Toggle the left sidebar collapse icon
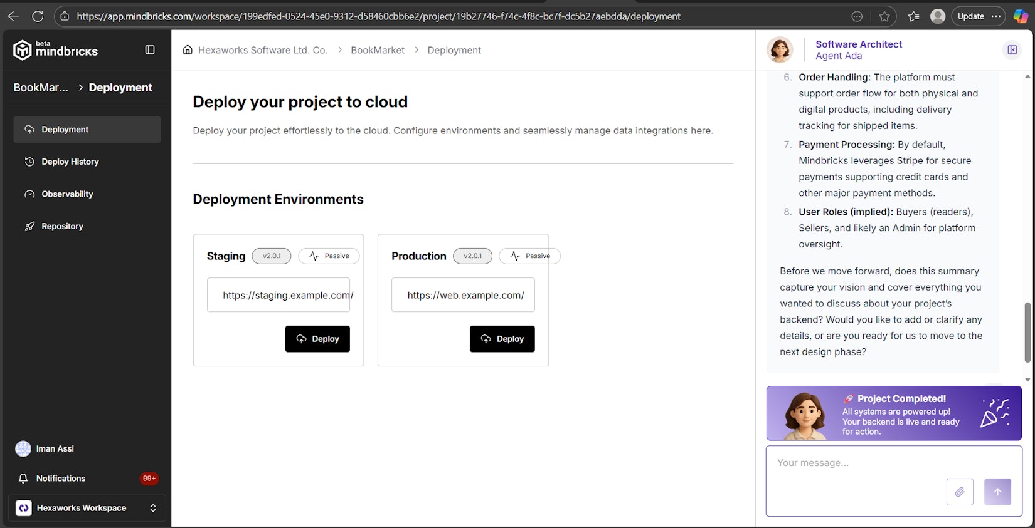Screen dimensions: 1035x528 coord(150,50)
